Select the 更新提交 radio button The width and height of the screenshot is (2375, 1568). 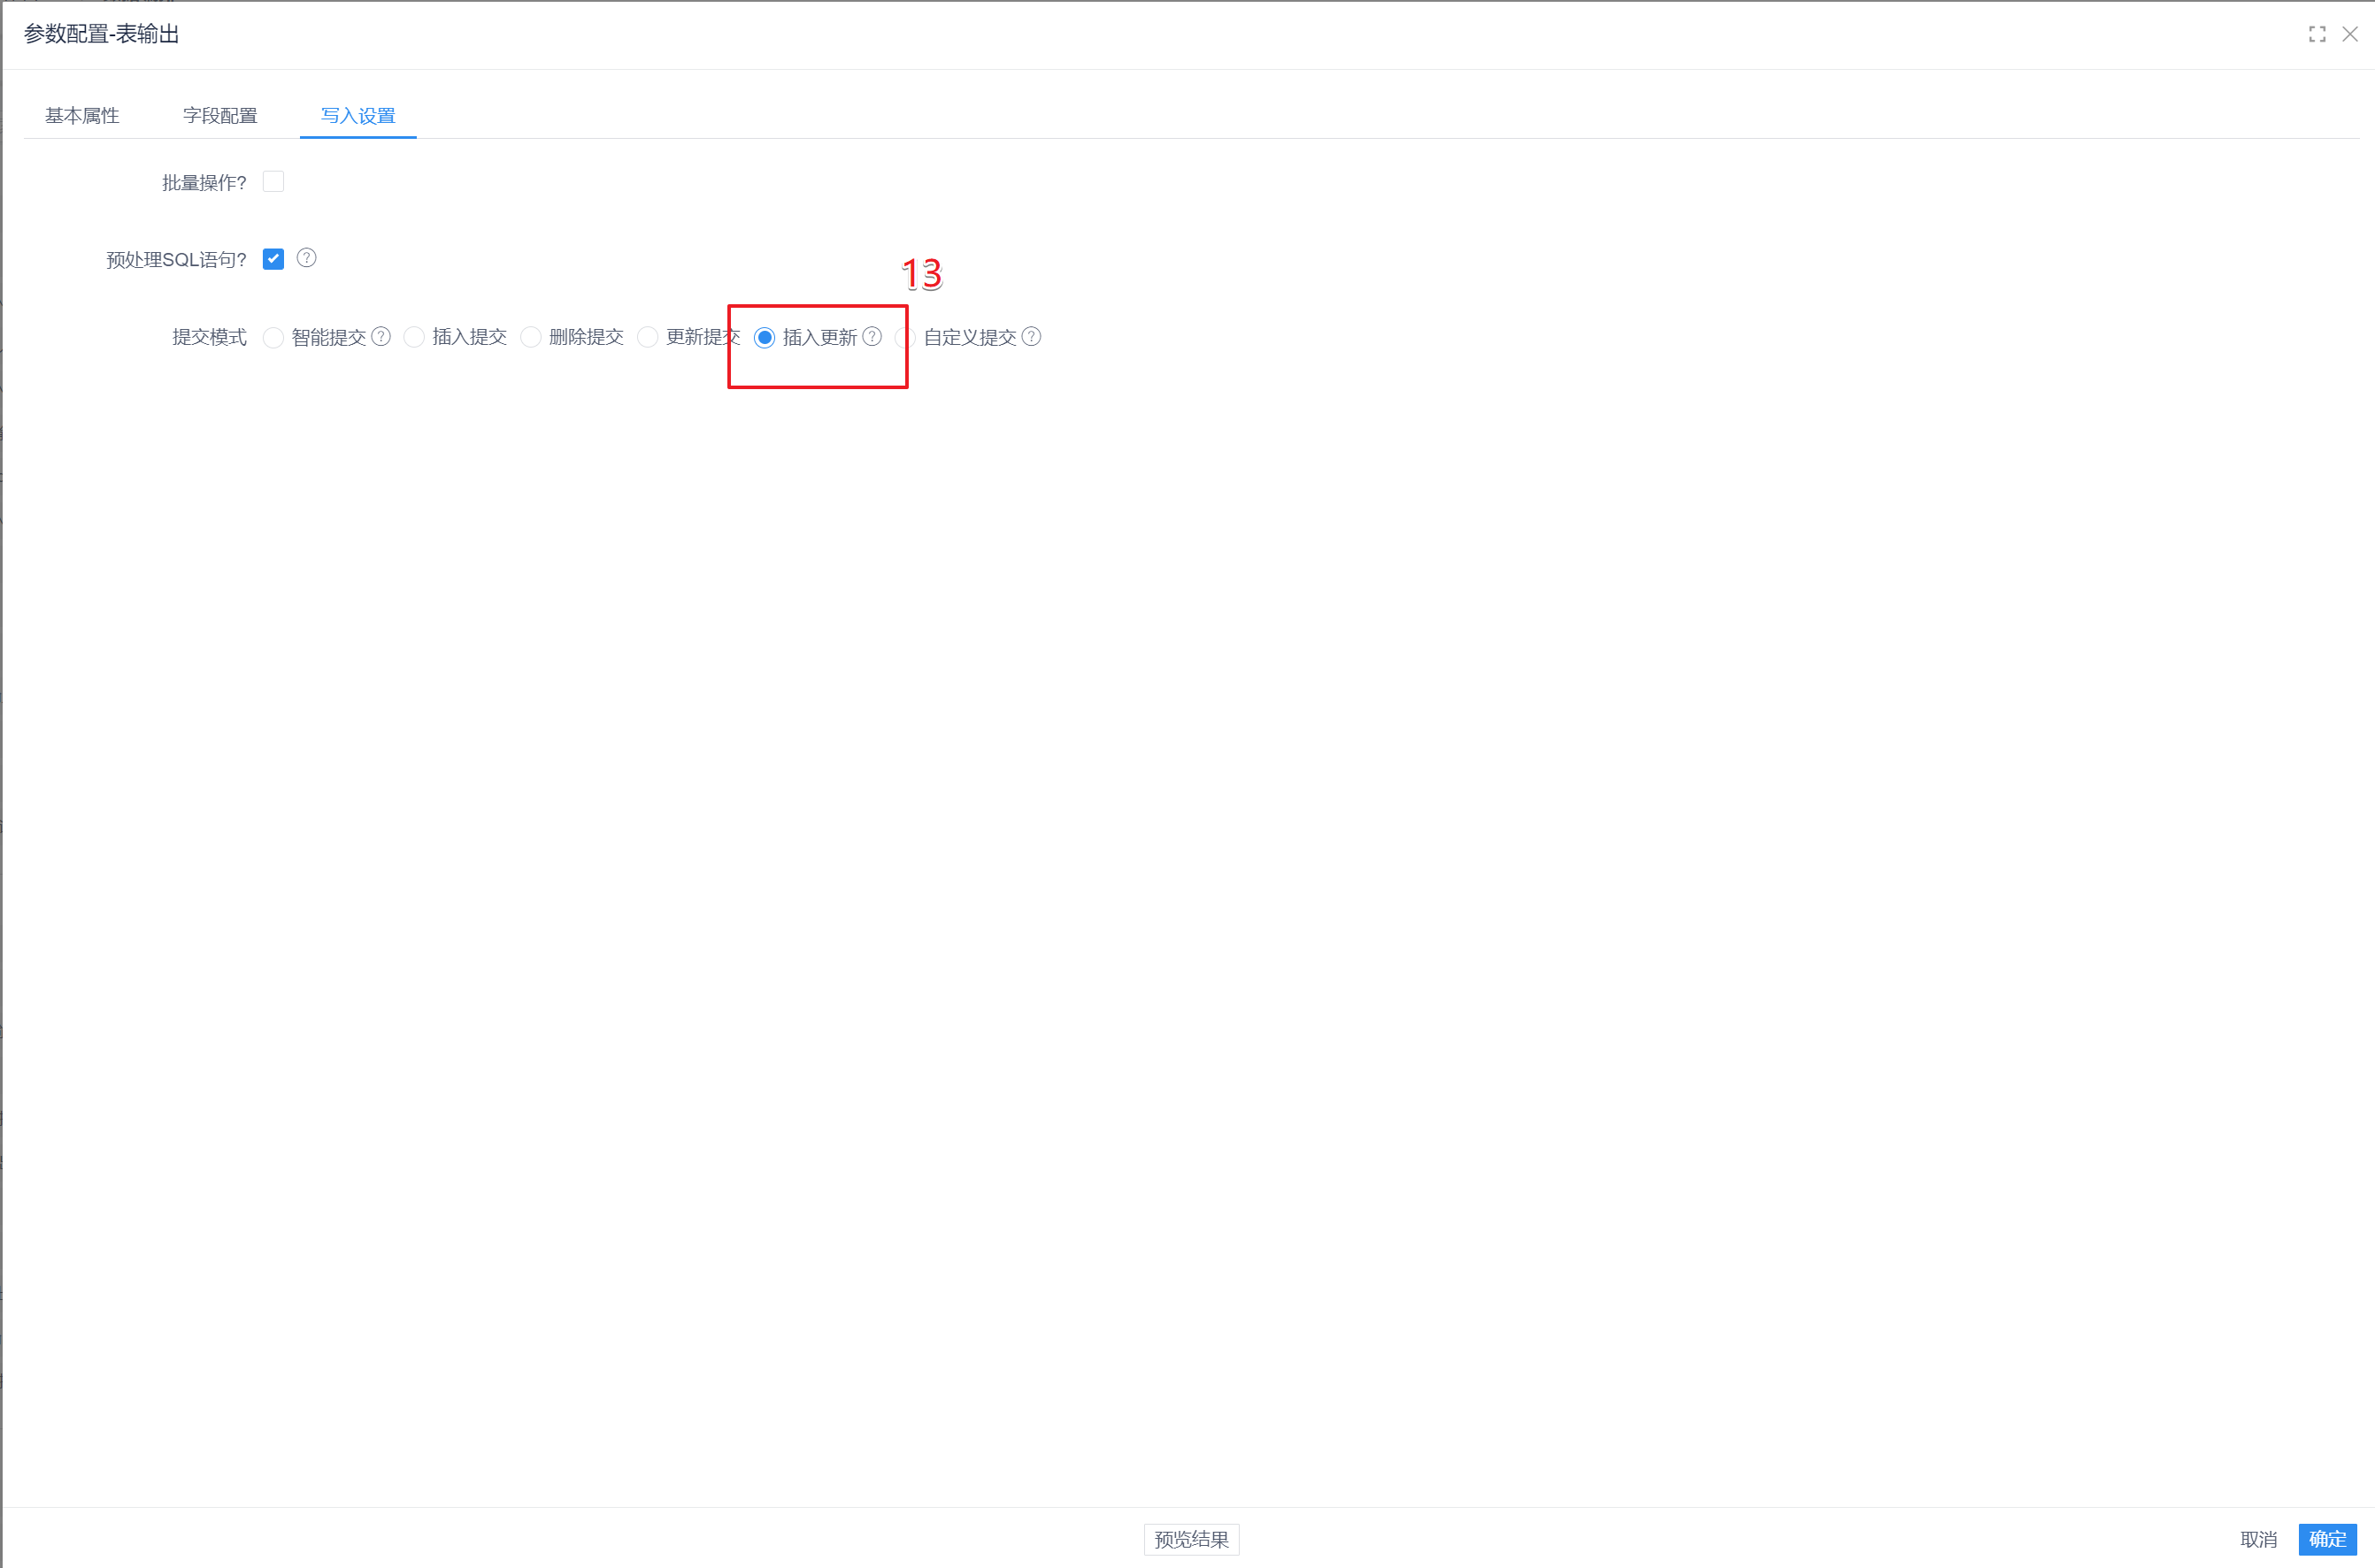tap(649, 338)
